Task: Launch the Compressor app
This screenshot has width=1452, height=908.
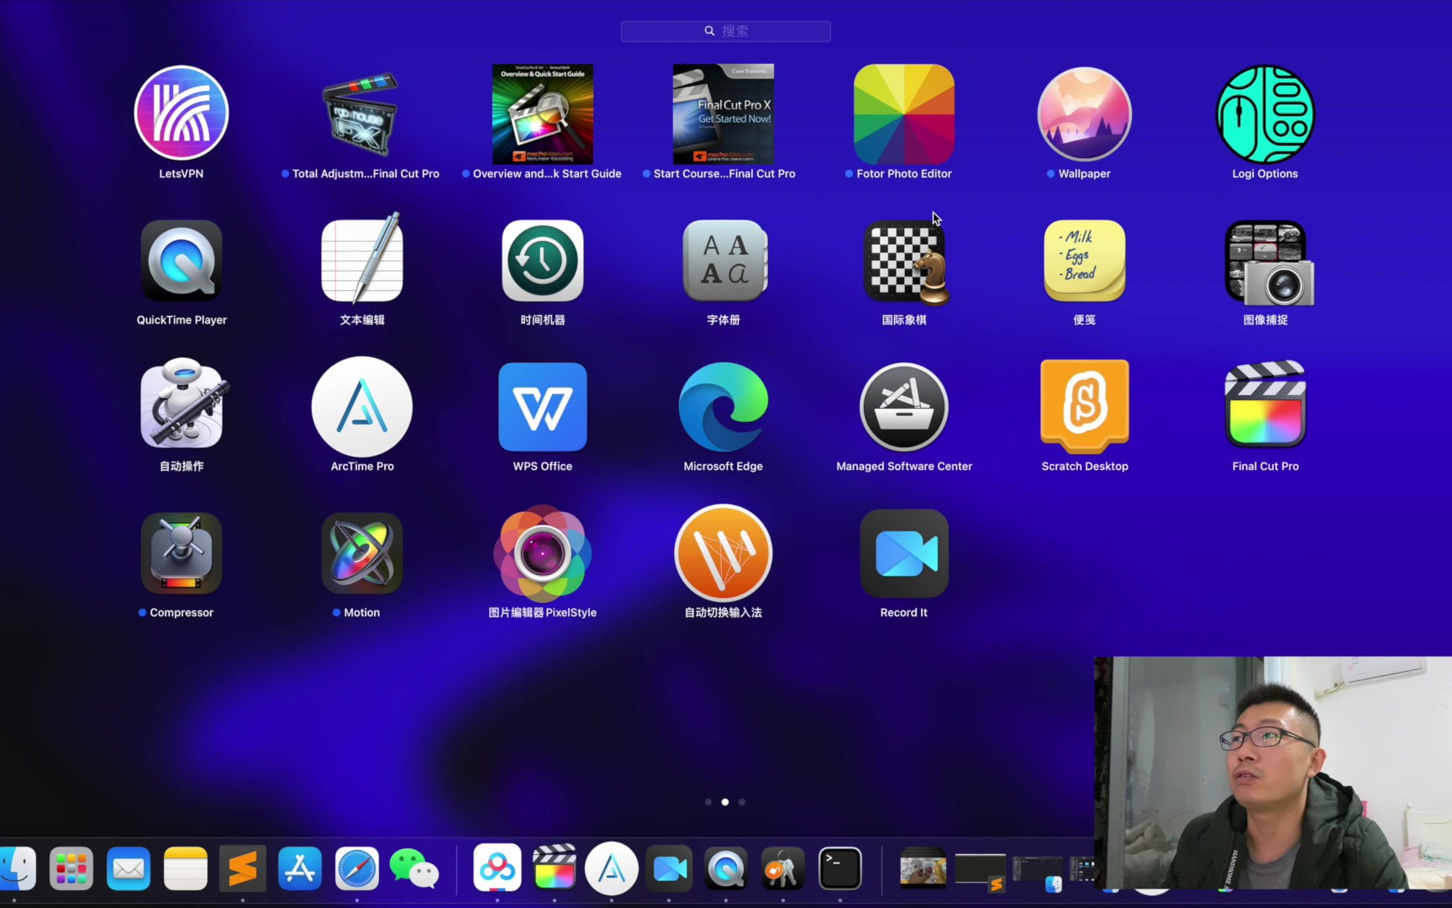Action: [181, 553]
